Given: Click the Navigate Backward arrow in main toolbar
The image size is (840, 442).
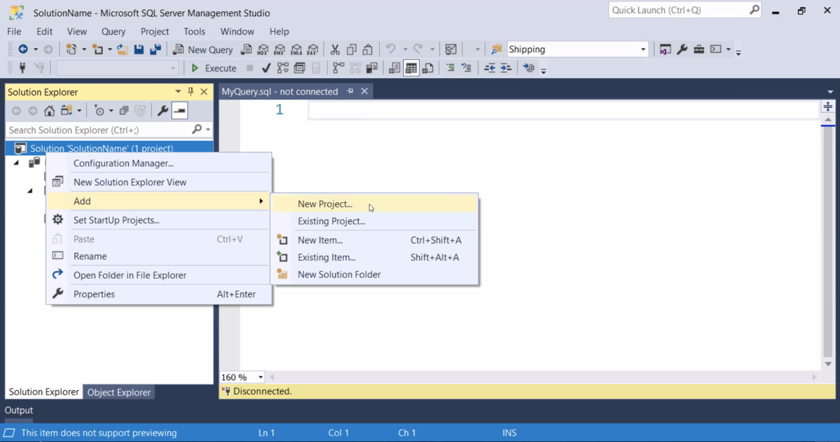Looking at the screenshot, I should [x=23, y=49].
